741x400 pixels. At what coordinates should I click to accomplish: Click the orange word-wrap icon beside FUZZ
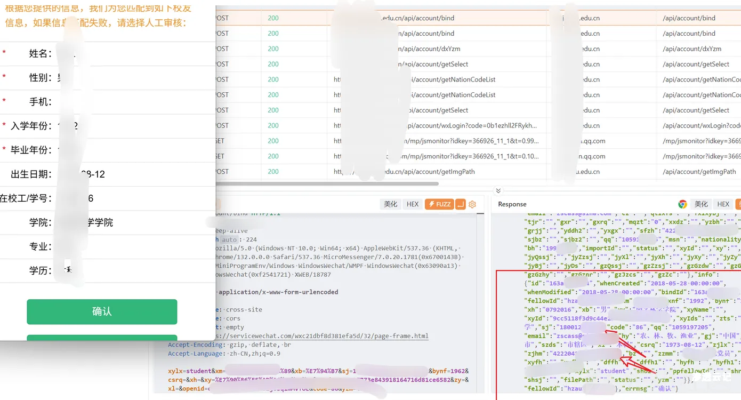(x=461, y=204)
